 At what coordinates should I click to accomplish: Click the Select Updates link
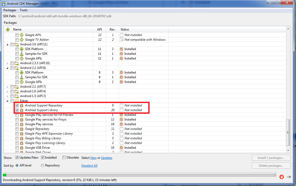pyautogui.click(x=106, y=158)
